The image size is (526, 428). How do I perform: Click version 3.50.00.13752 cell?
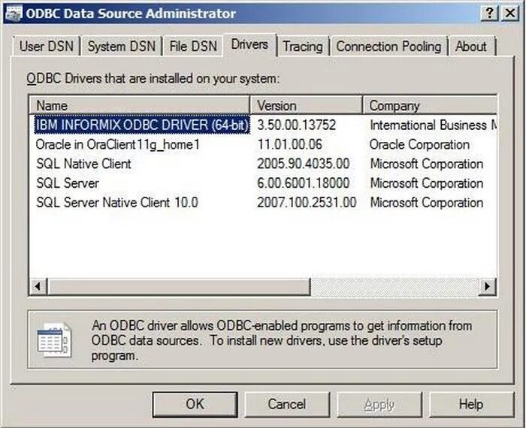click(297, 125)
